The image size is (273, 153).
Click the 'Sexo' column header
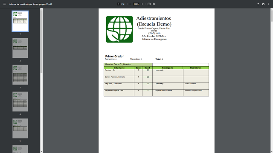138,68
